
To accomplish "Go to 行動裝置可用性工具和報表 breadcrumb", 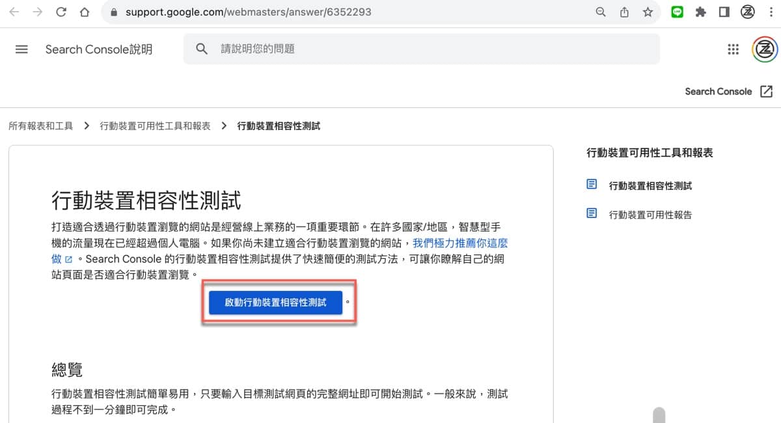I will (155, 126).
